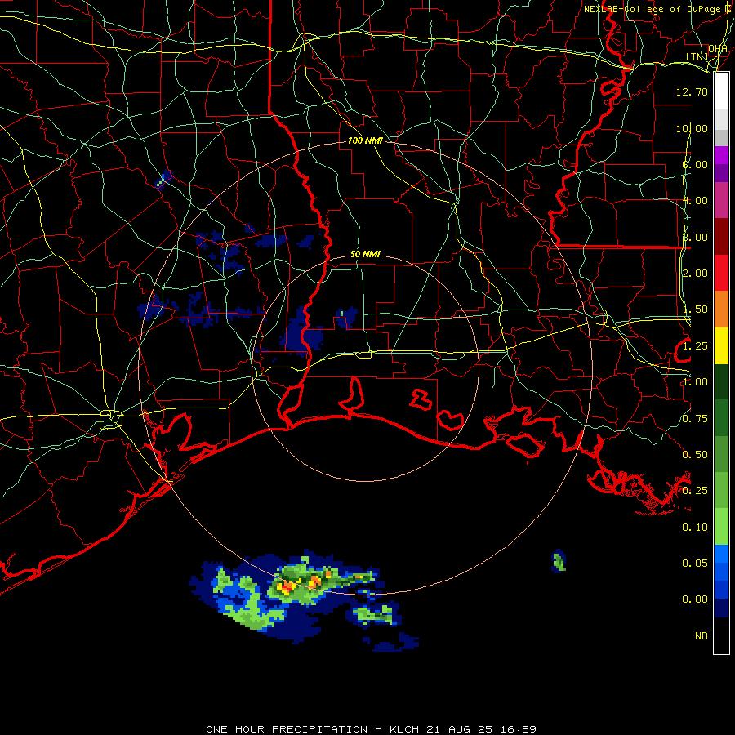735x735 pixels.
Task: Pick the 3.00 legend value
Action: pos(695,237)
